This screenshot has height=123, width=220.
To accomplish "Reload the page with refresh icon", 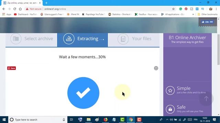I will point(15,9).
